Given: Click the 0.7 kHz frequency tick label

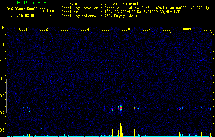Looking at the screenshot, I should point(3,113).
